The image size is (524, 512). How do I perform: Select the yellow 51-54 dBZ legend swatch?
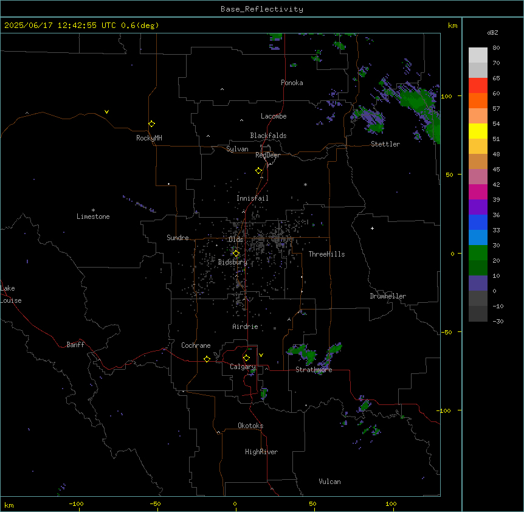tap(478, 131)
